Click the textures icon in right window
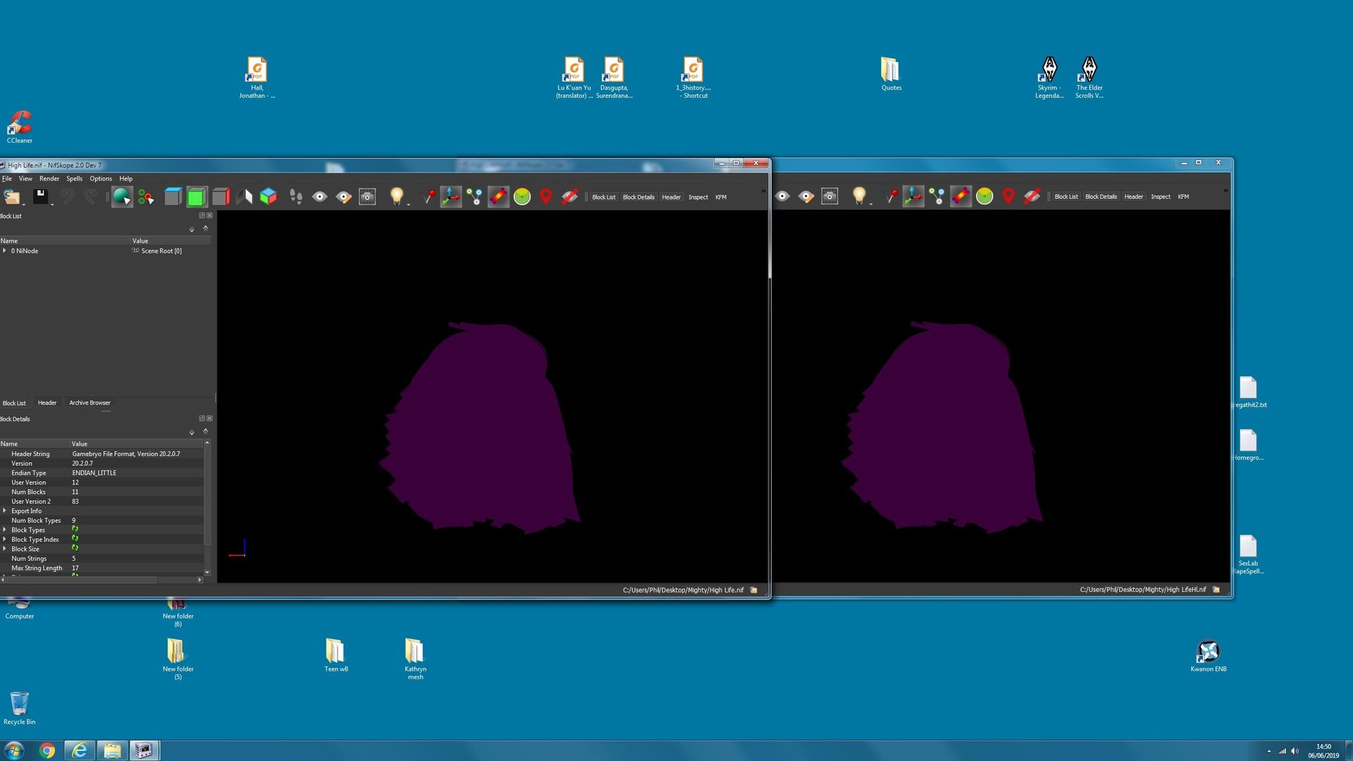 point(960,197)
